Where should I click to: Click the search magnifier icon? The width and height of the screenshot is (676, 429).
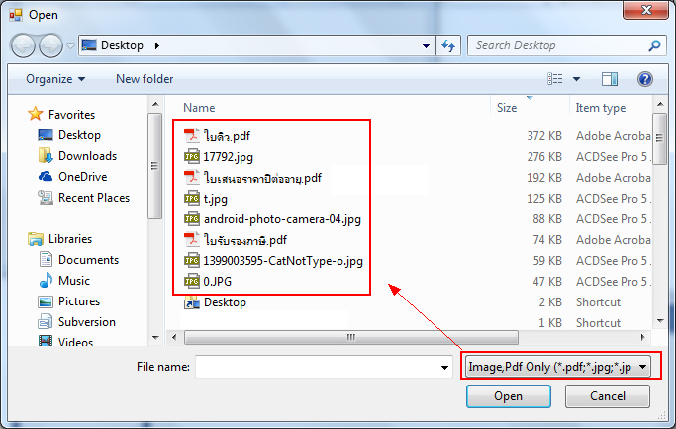pos(654,45)
